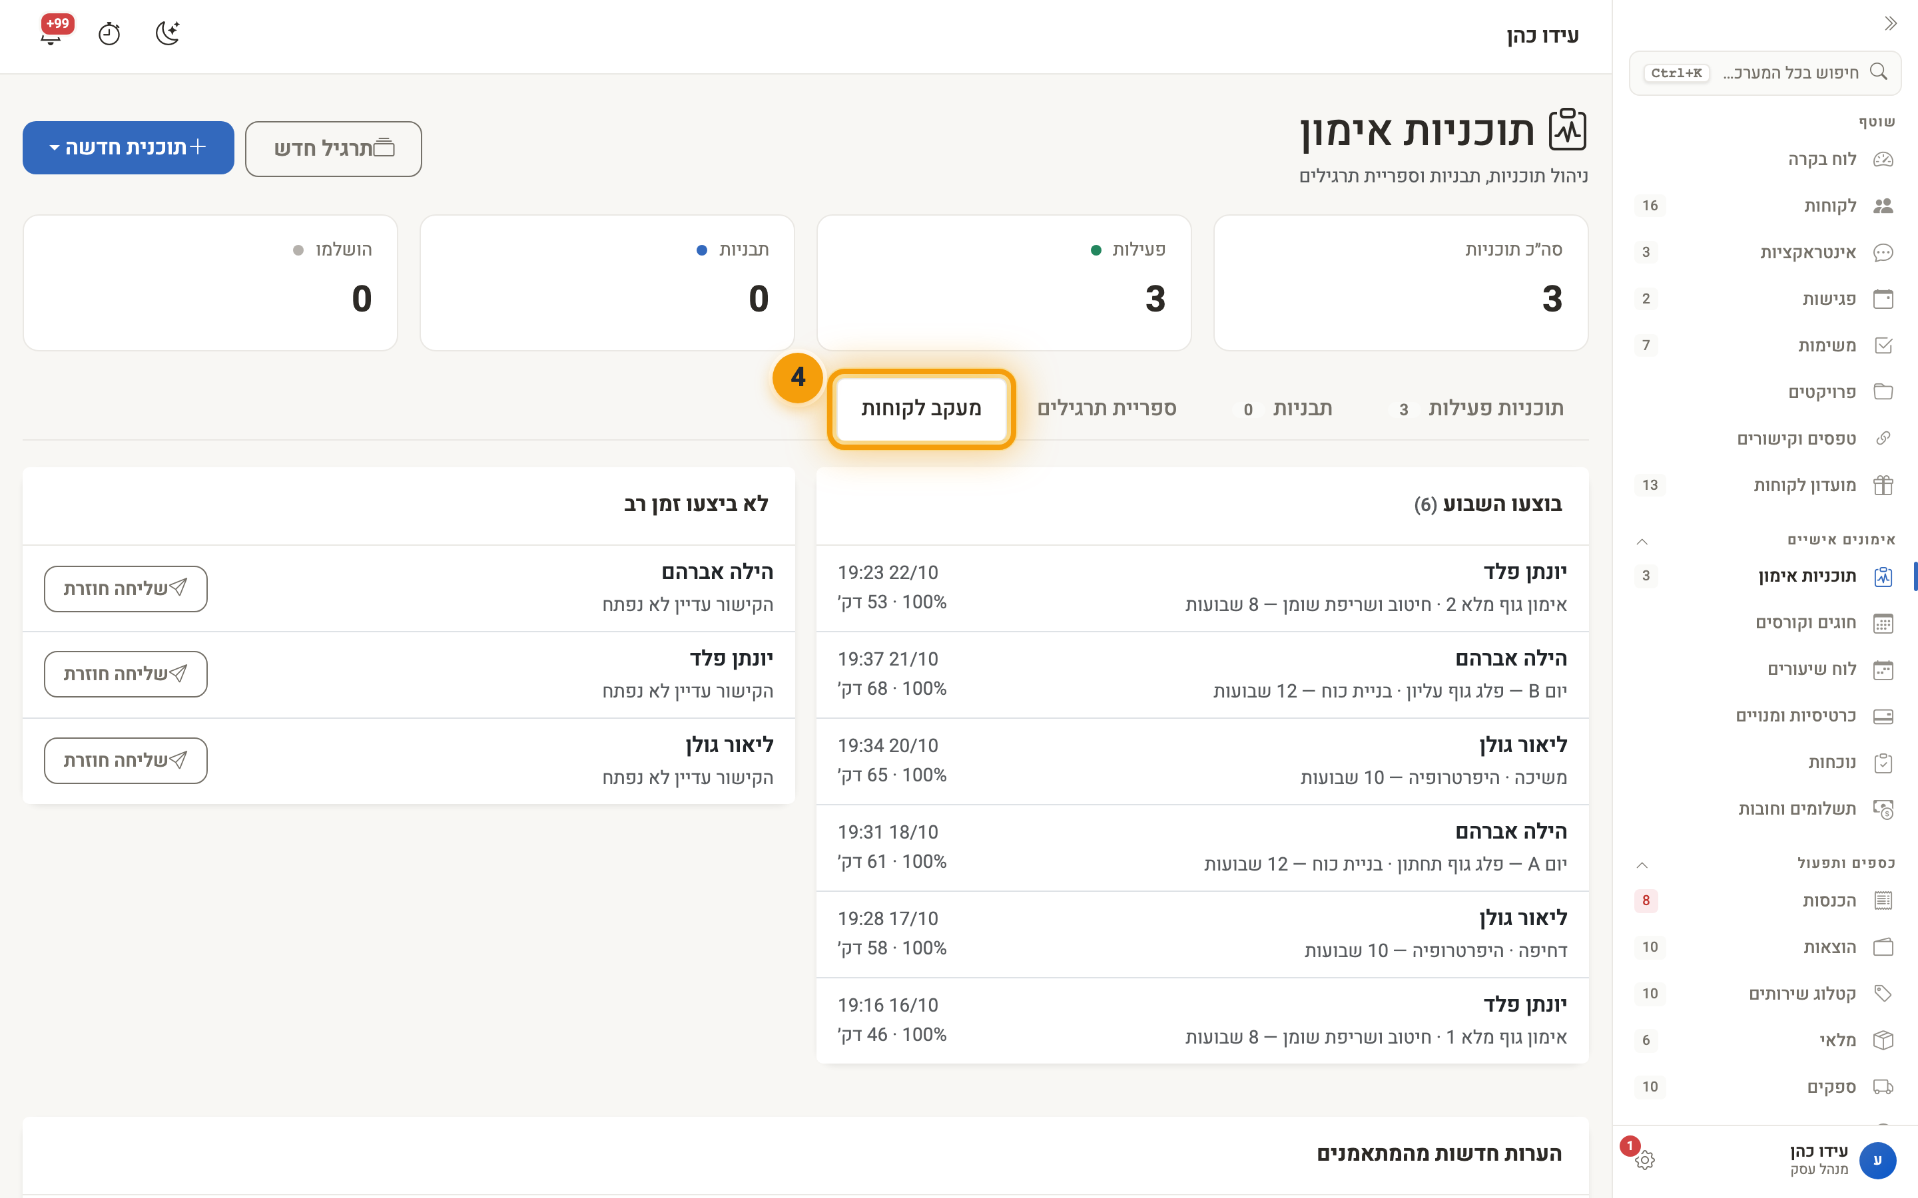Open חוגים וקורסים in the sidebar
Screen dimensions: 1918x1198
pyautogui.click(x=1764, y=623)
